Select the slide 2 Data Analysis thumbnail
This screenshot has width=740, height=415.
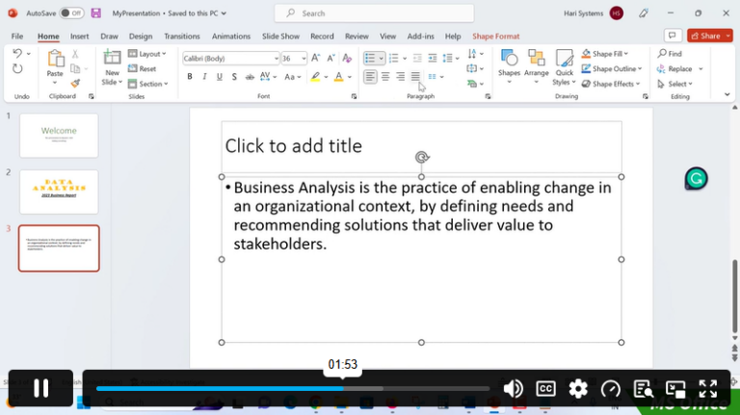click(x=59, y=192)
